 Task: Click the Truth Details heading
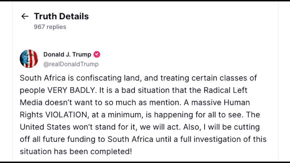tap(61, 16)
